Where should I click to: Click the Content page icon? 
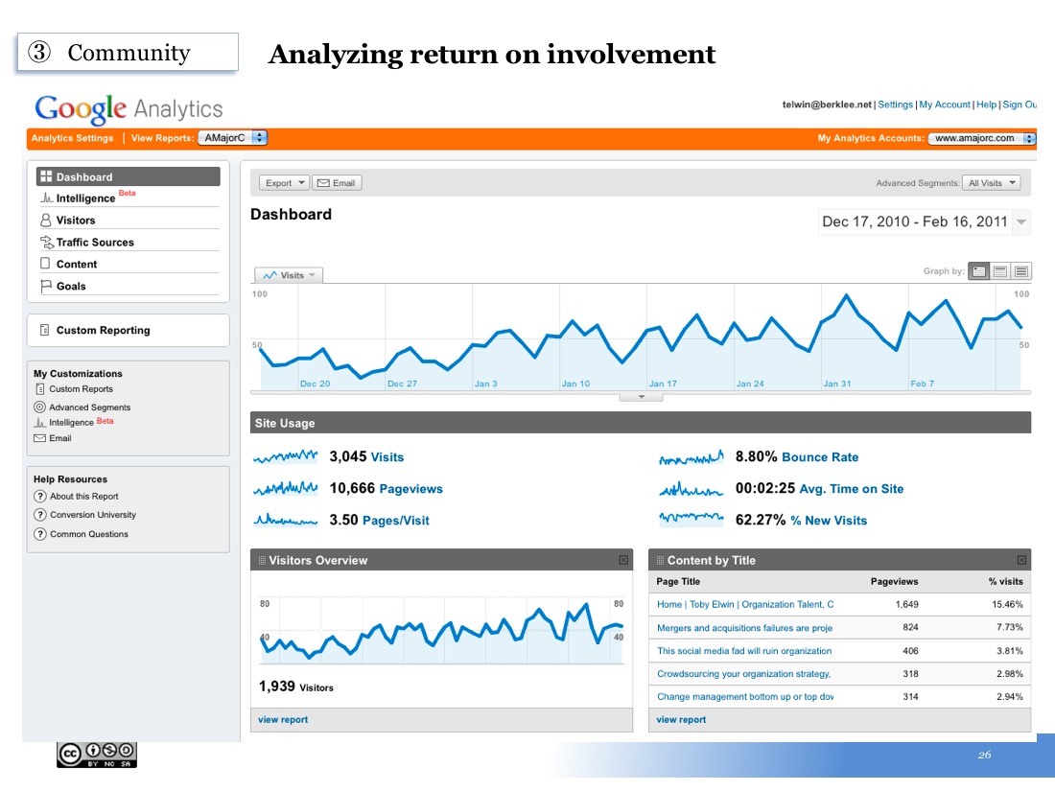[x=45, y=264]
